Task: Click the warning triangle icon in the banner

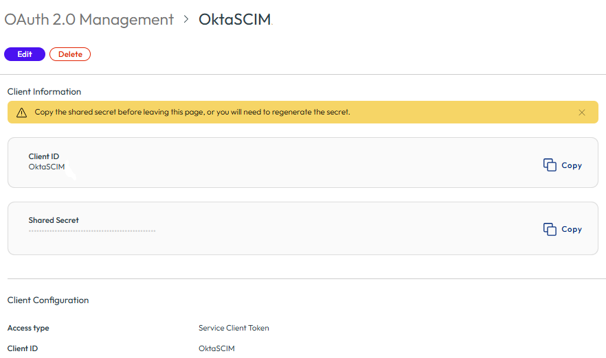Action: pyautogui.click(x=22, y=112)
